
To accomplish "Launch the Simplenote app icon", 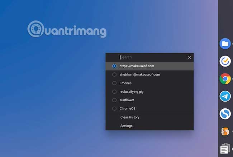I will (x=225, y=114).
